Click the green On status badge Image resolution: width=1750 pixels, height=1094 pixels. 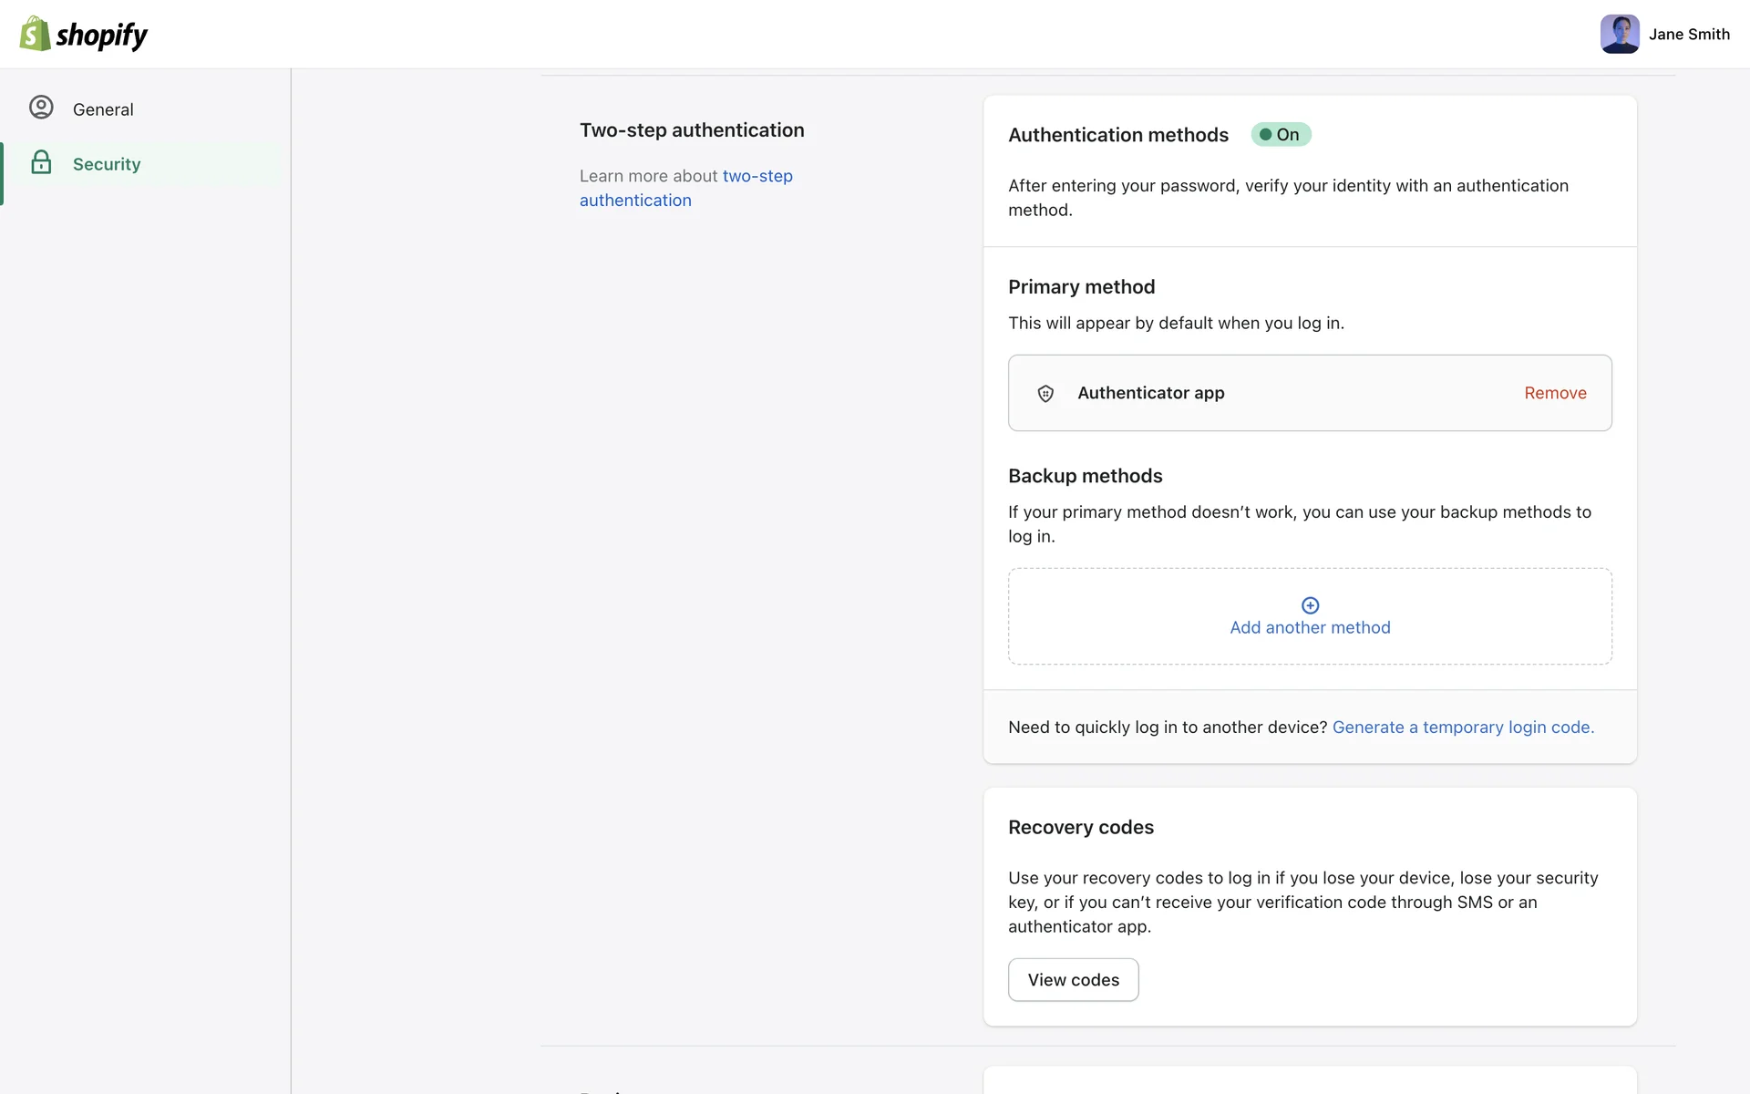coord(1281,135)
